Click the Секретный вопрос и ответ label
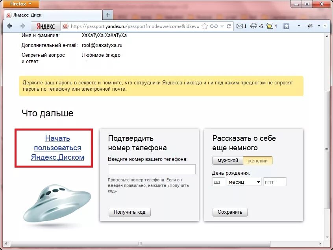Viewport: 333px width, 250px height. (x=43, y=58)
